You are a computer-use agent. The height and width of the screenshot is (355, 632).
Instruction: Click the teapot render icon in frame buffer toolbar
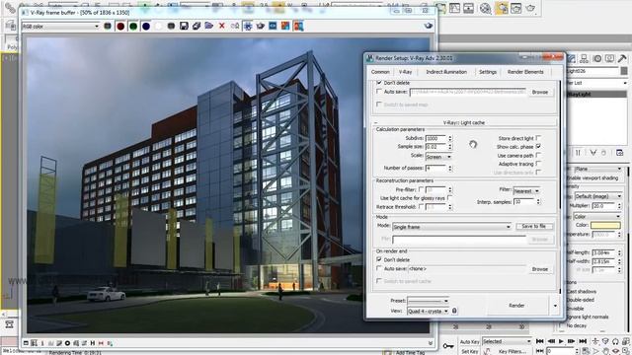[261, 27]
